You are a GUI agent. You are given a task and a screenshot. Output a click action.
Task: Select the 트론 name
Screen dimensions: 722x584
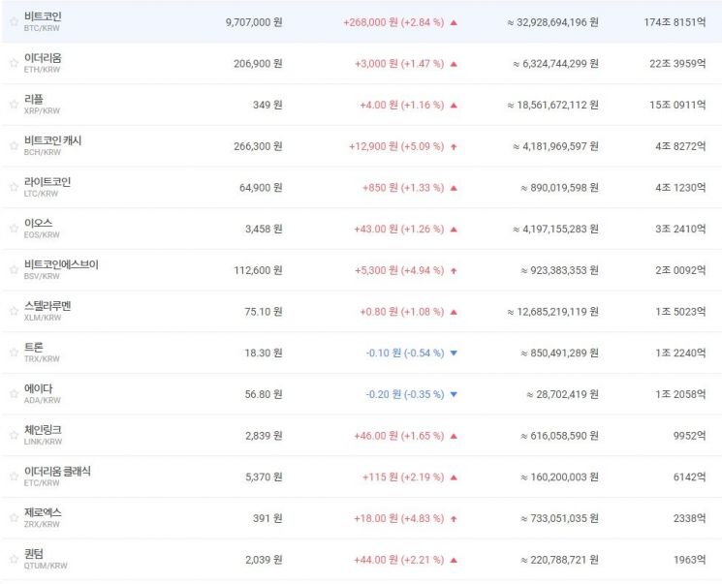34,347
